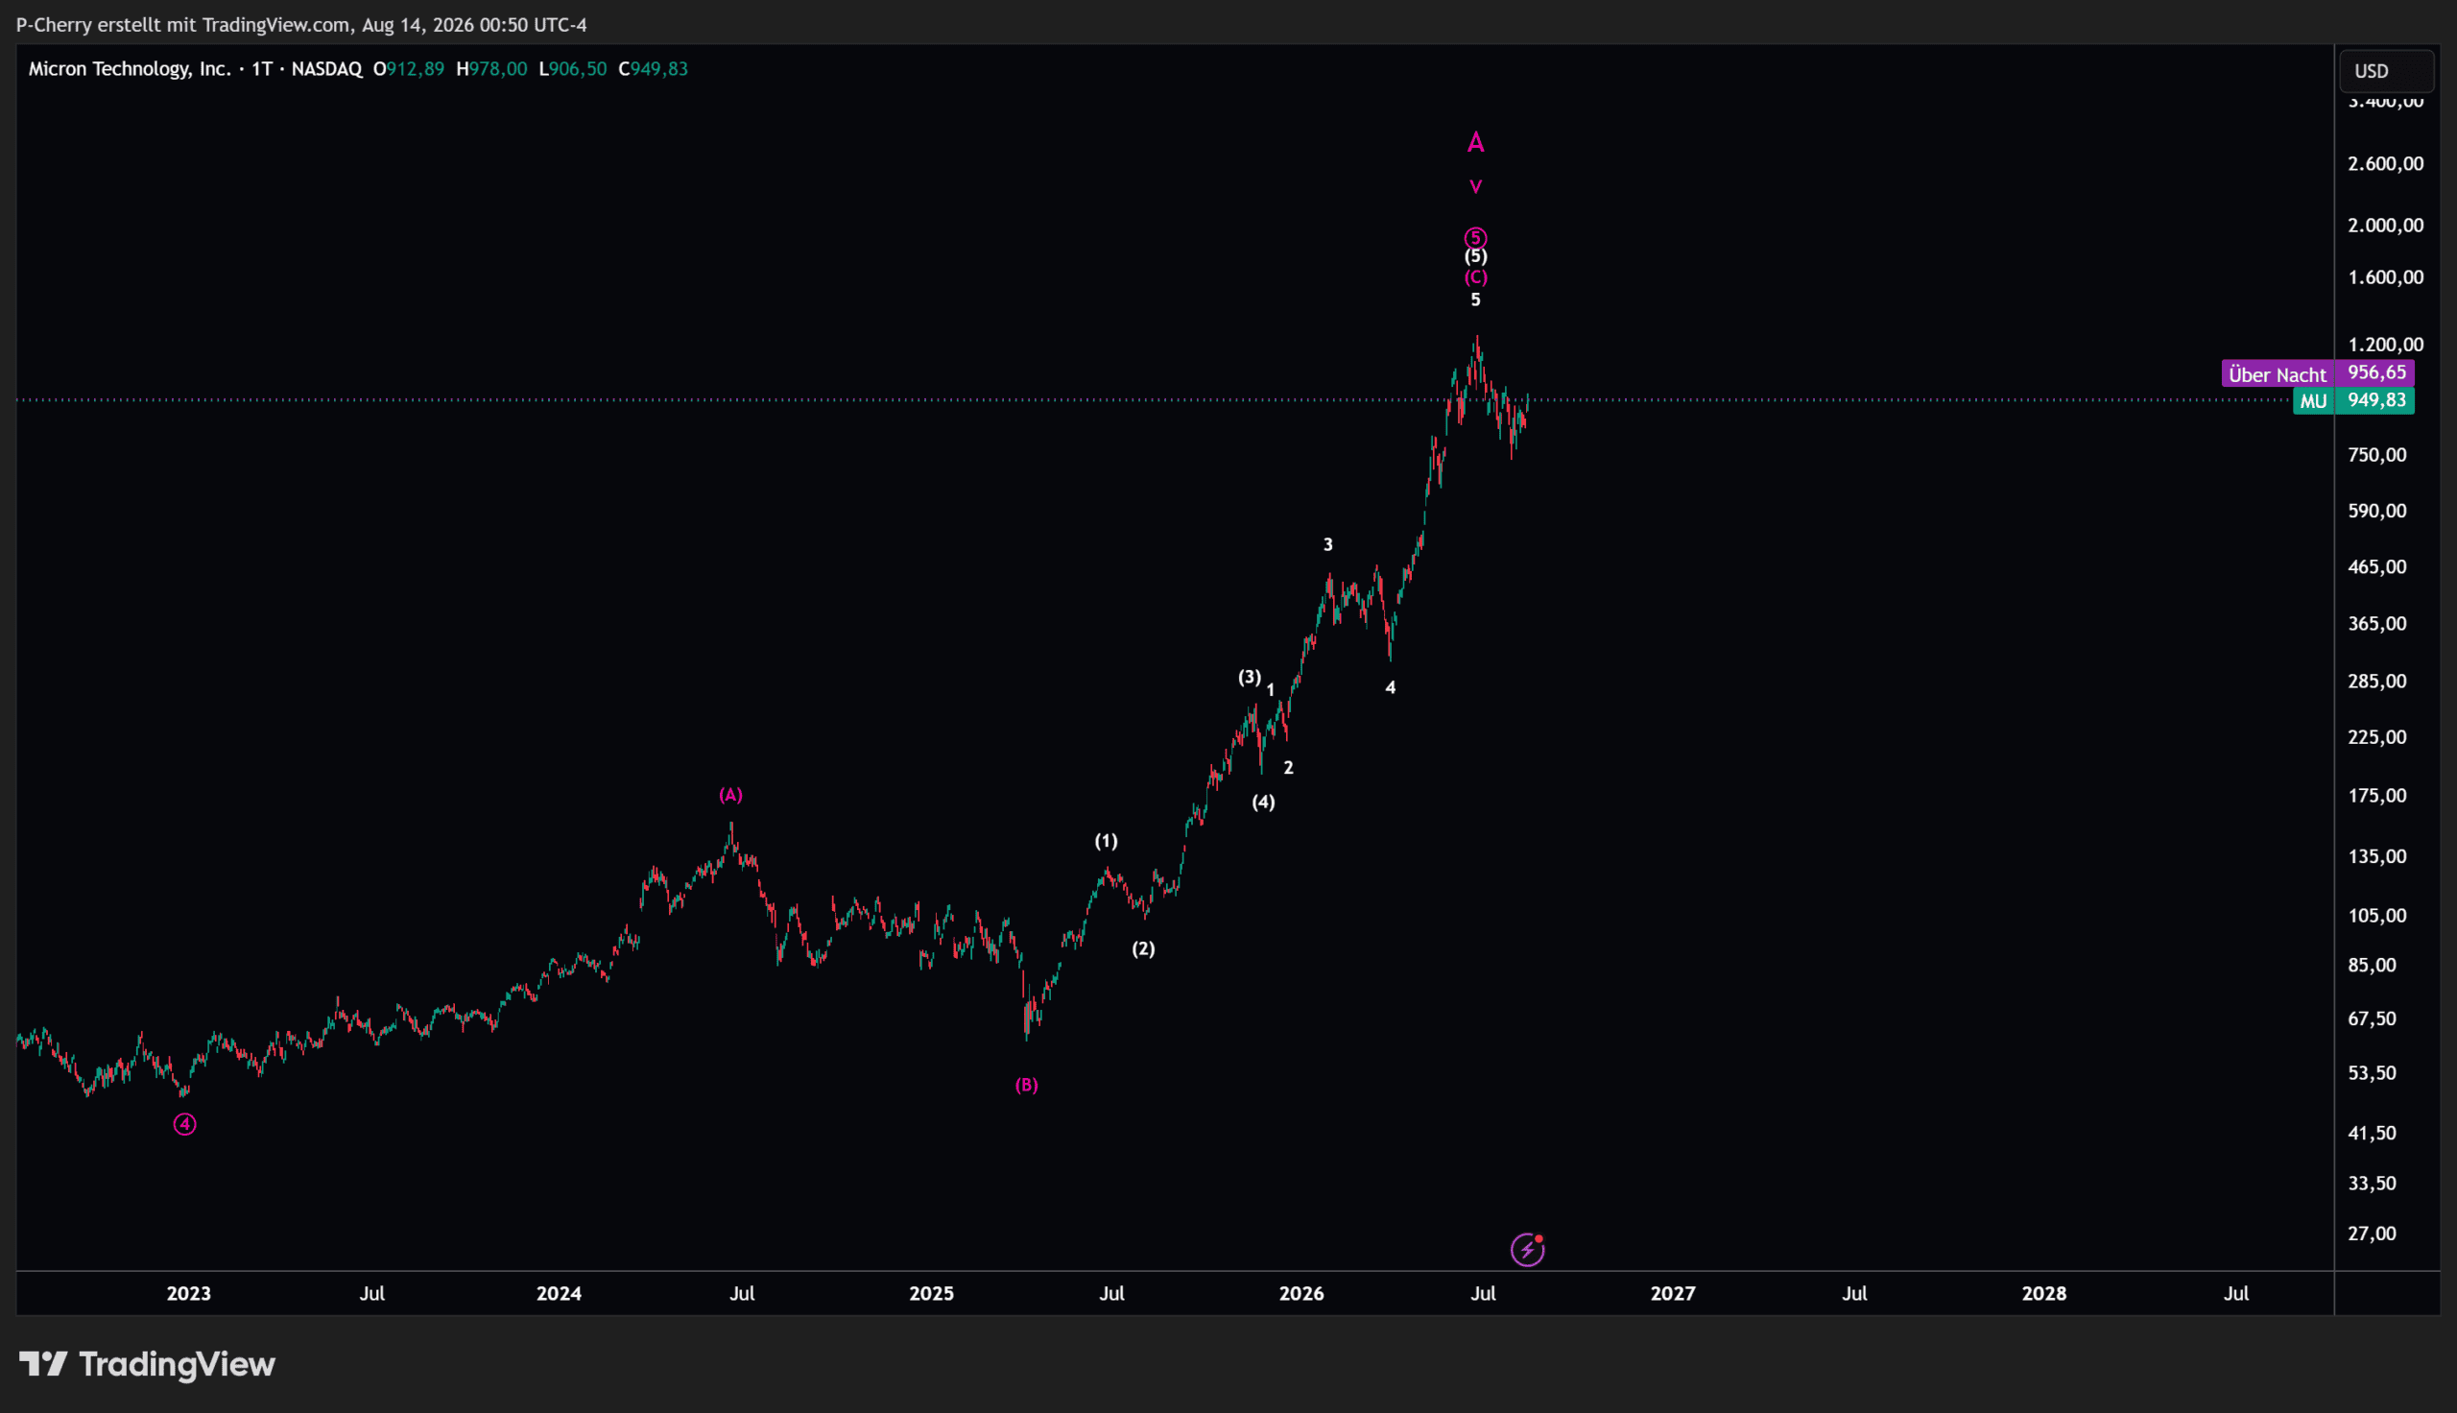
Task: Select the pink (A) wave label
Action: tap(730, 796)
